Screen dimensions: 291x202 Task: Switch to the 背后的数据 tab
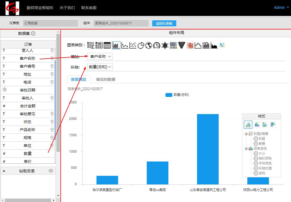[x=106, y=79]
